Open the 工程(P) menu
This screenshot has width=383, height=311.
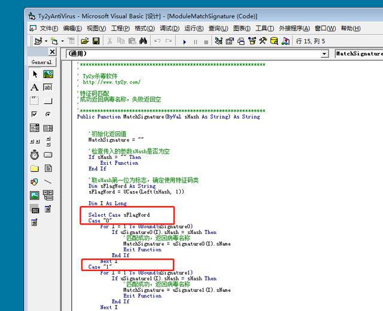pyautogui.click(x=120, y=28)
